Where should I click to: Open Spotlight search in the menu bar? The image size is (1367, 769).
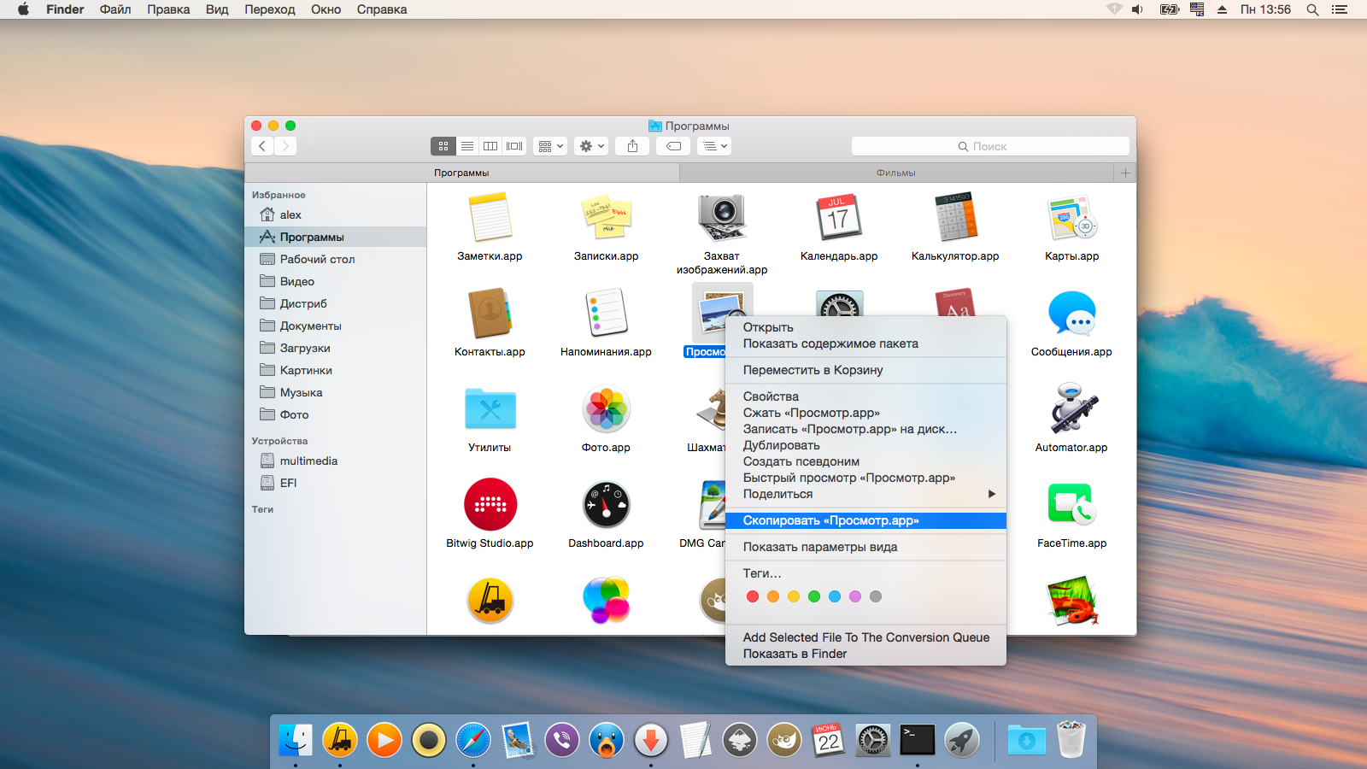pos(1312,9)
